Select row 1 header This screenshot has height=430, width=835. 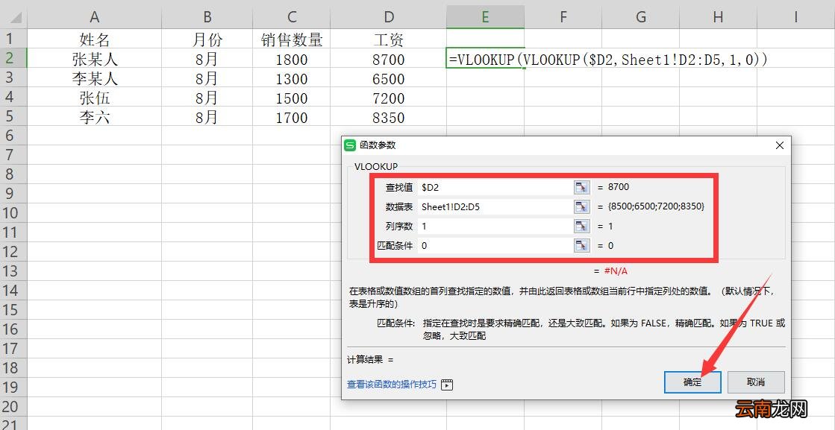pyautogui.click(x=13, y=39)
